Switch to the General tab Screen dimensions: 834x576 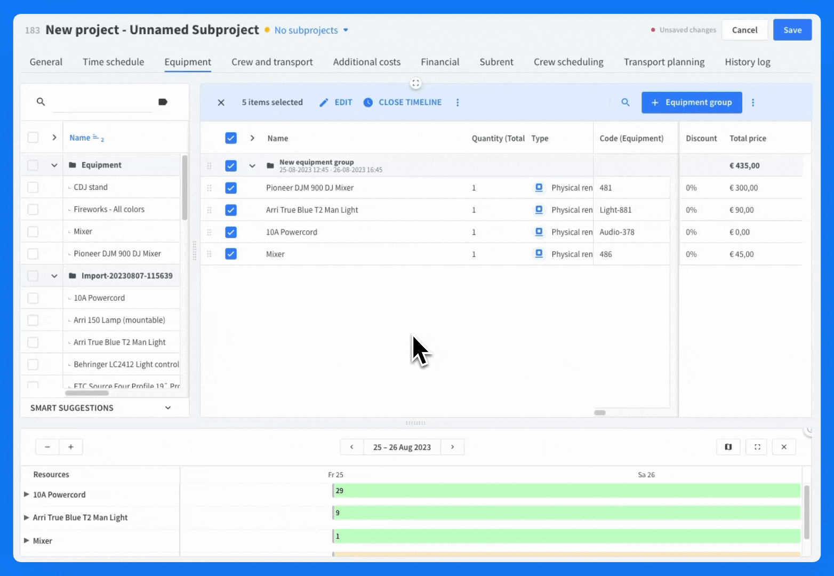click(46, 62)
